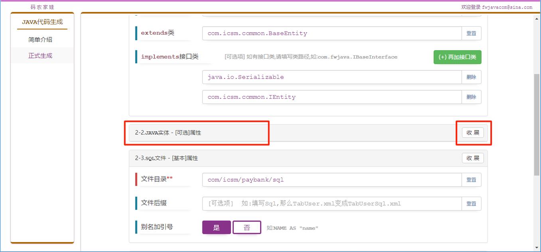
Task: Click the 码农家娃 site title
Action: [42, 7]
